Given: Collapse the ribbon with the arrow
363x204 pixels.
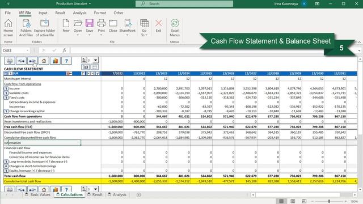Looking at the screenshot, I should click(359, 42).
